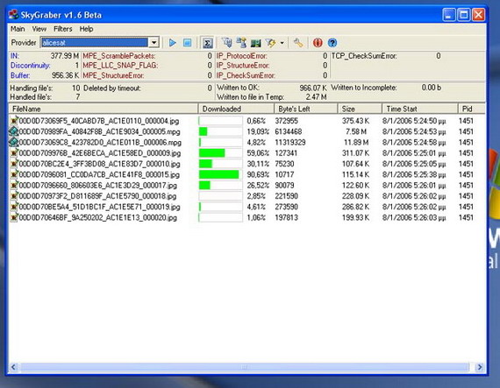500x388 pixels.
Task: Sort by the Time Start column header
Action: click(x=420, y=109)
